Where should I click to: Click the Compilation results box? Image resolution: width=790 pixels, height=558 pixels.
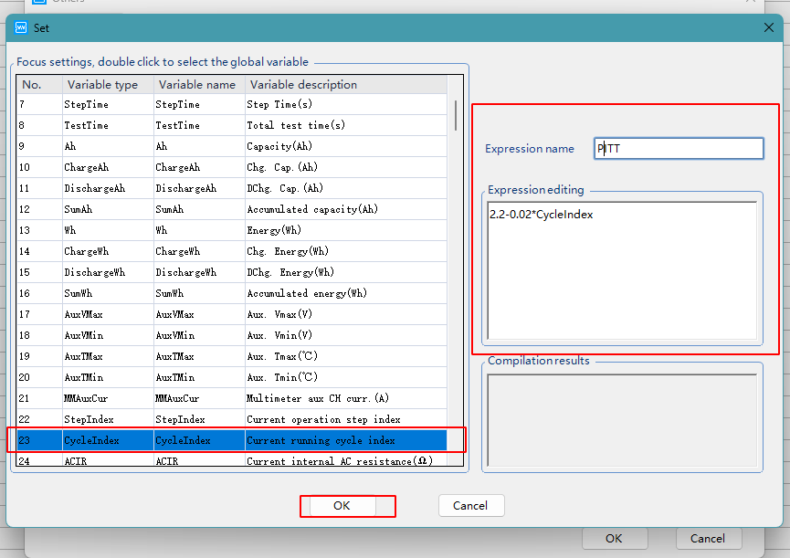(x=622, y=421)
